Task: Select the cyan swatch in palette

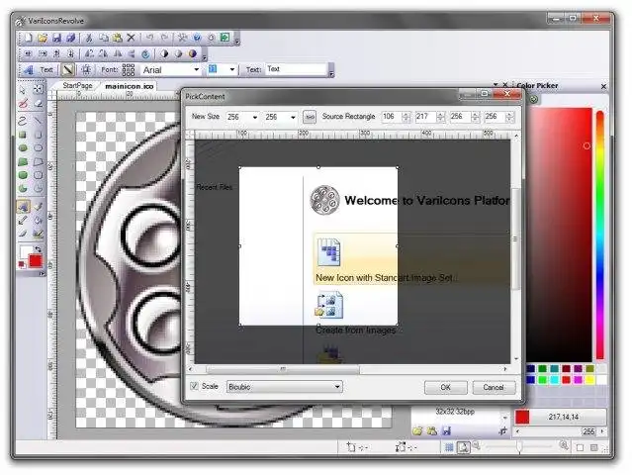Action: 554,380
